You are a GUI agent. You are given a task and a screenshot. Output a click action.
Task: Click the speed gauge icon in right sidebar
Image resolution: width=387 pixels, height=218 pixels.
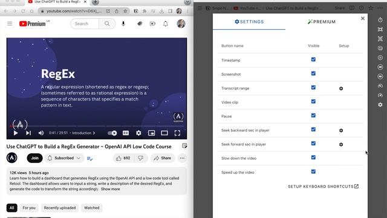click(380, 96)
